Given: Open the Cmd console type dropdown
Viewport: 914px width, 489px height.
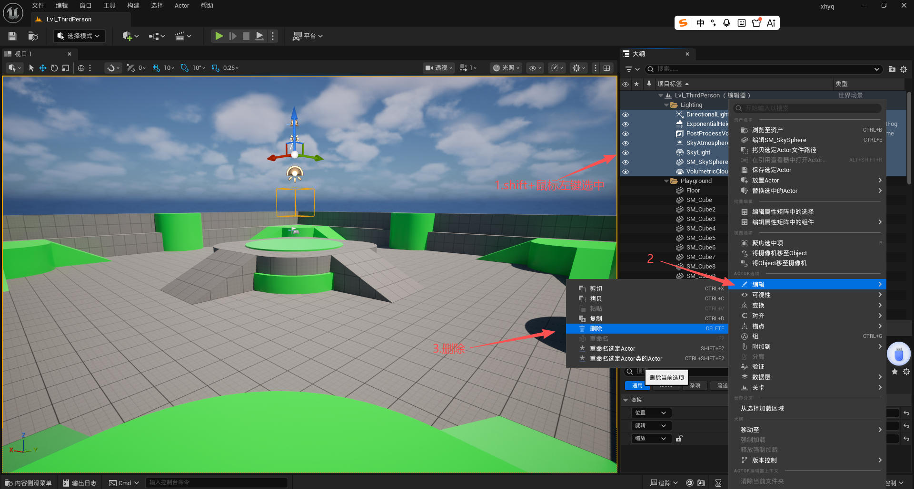Looking at the screenshot, I should [x=124, y=483].
